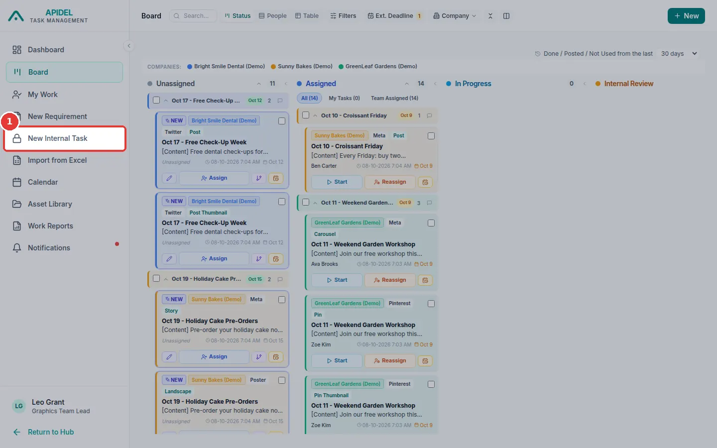
Task: Click Start on the Croissant Friday card
Action: pos(337,182)
